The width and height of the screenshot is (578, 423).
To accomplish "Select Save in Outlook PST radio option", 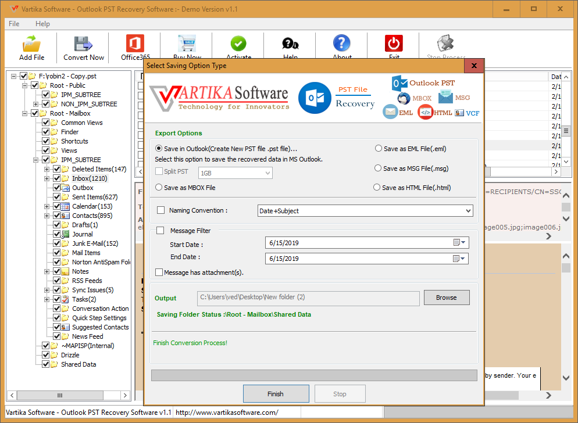I will [x=159, y=149].
